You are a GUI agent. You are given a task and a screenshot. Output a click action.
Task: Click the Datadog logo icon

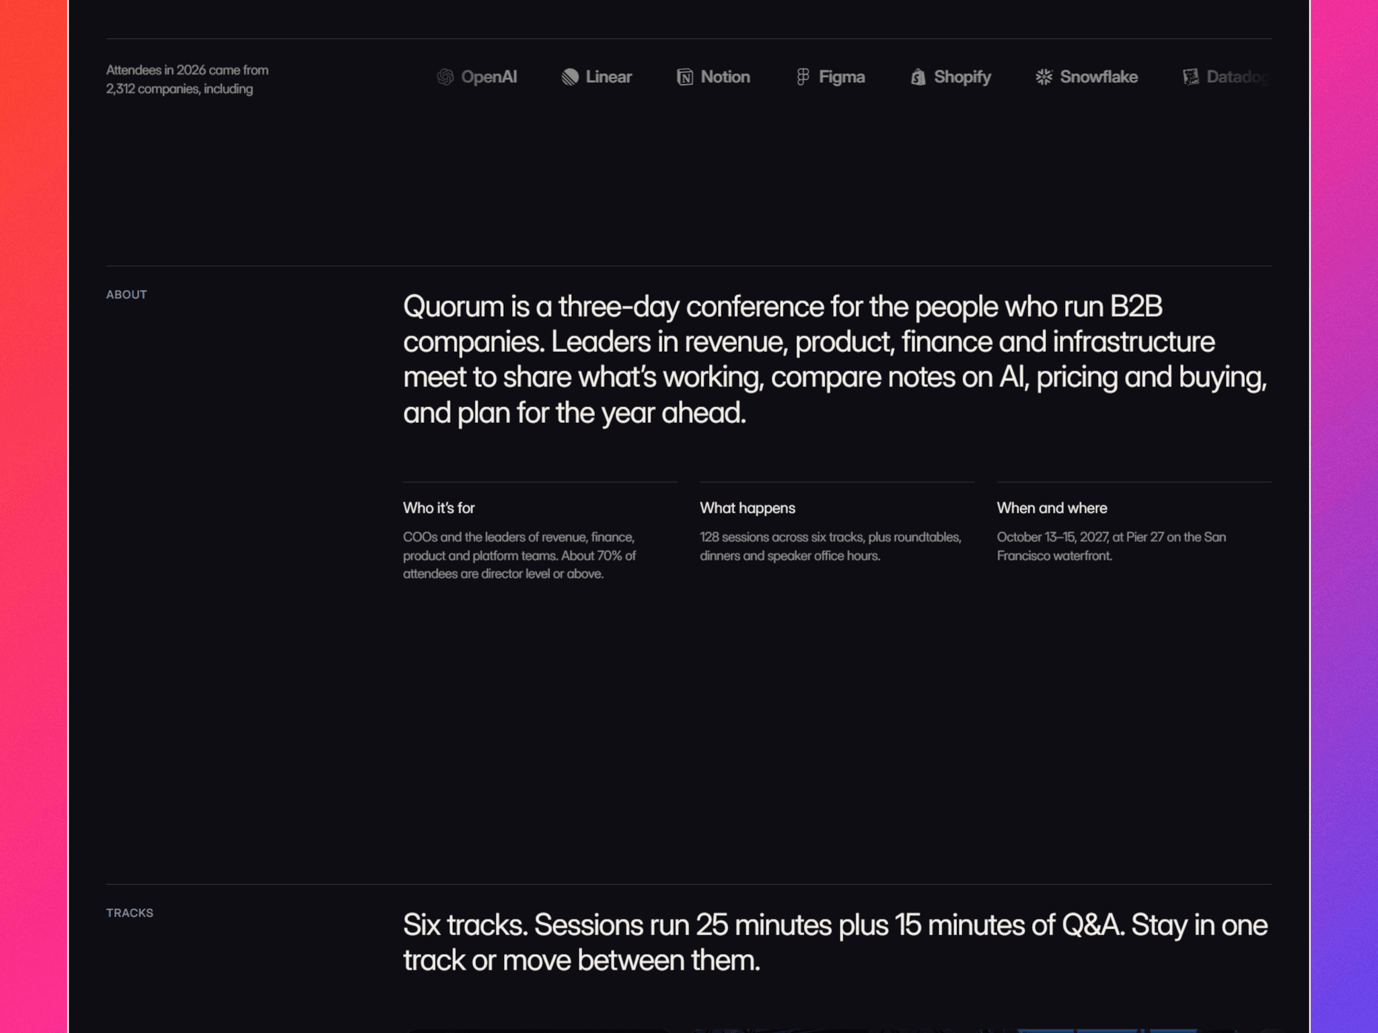pyautogui.click(x=1190, y=77)
